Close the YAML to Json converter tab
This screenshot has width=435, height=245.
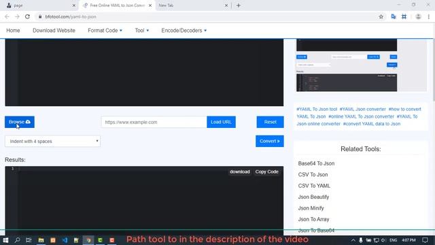150,5
